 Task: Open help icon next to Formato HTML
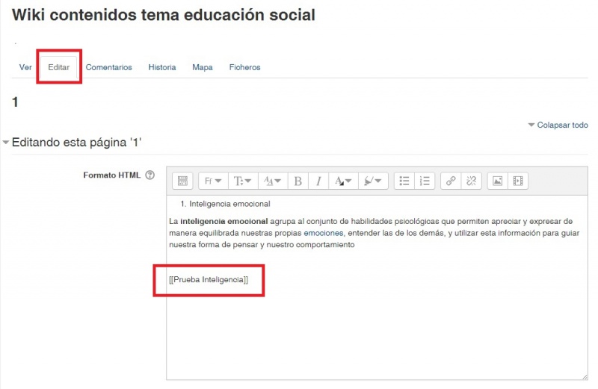click(x=150, y=175)
